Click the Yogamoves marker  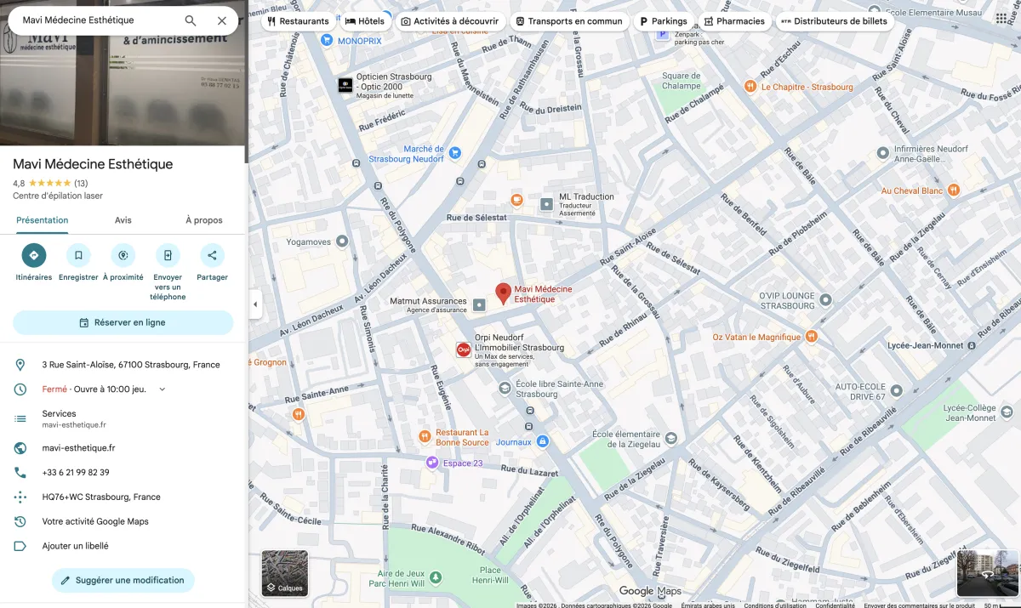[x=342, y=241]
